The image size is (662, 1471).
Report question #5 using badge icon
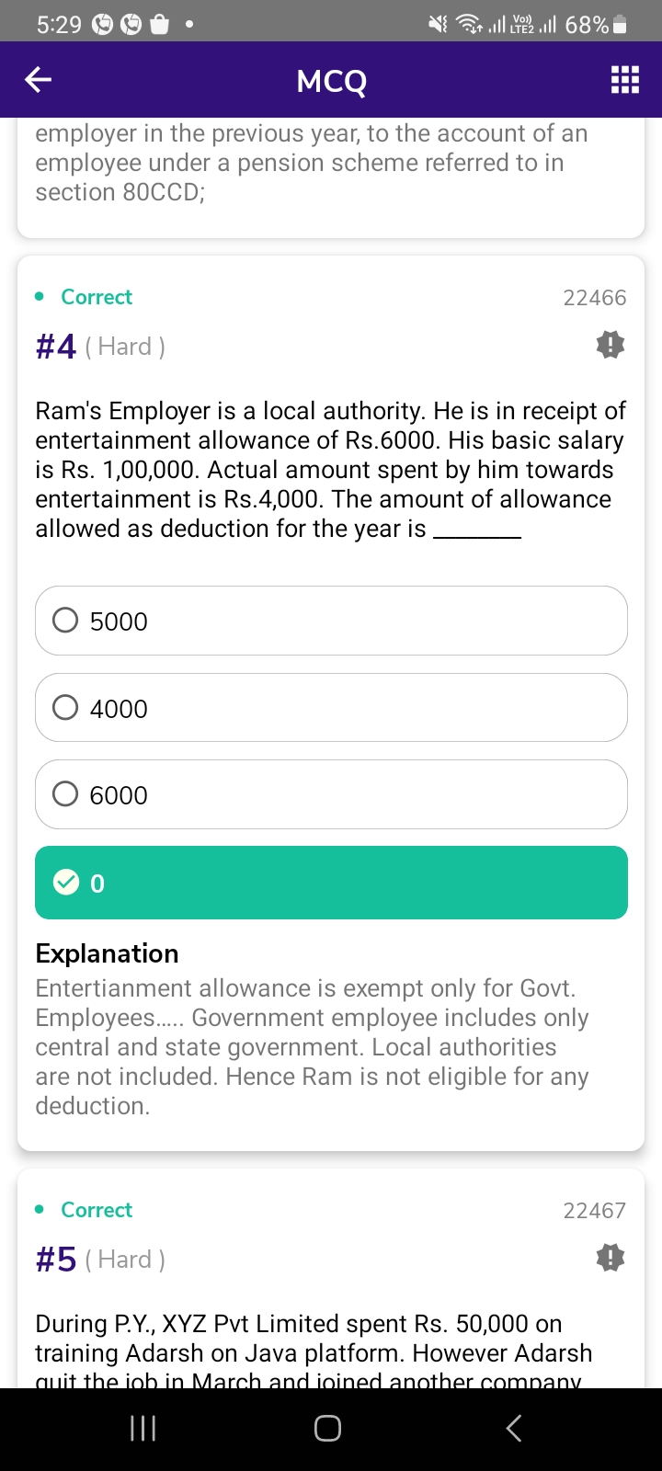pyautogui.click(x=611, y=1258)
